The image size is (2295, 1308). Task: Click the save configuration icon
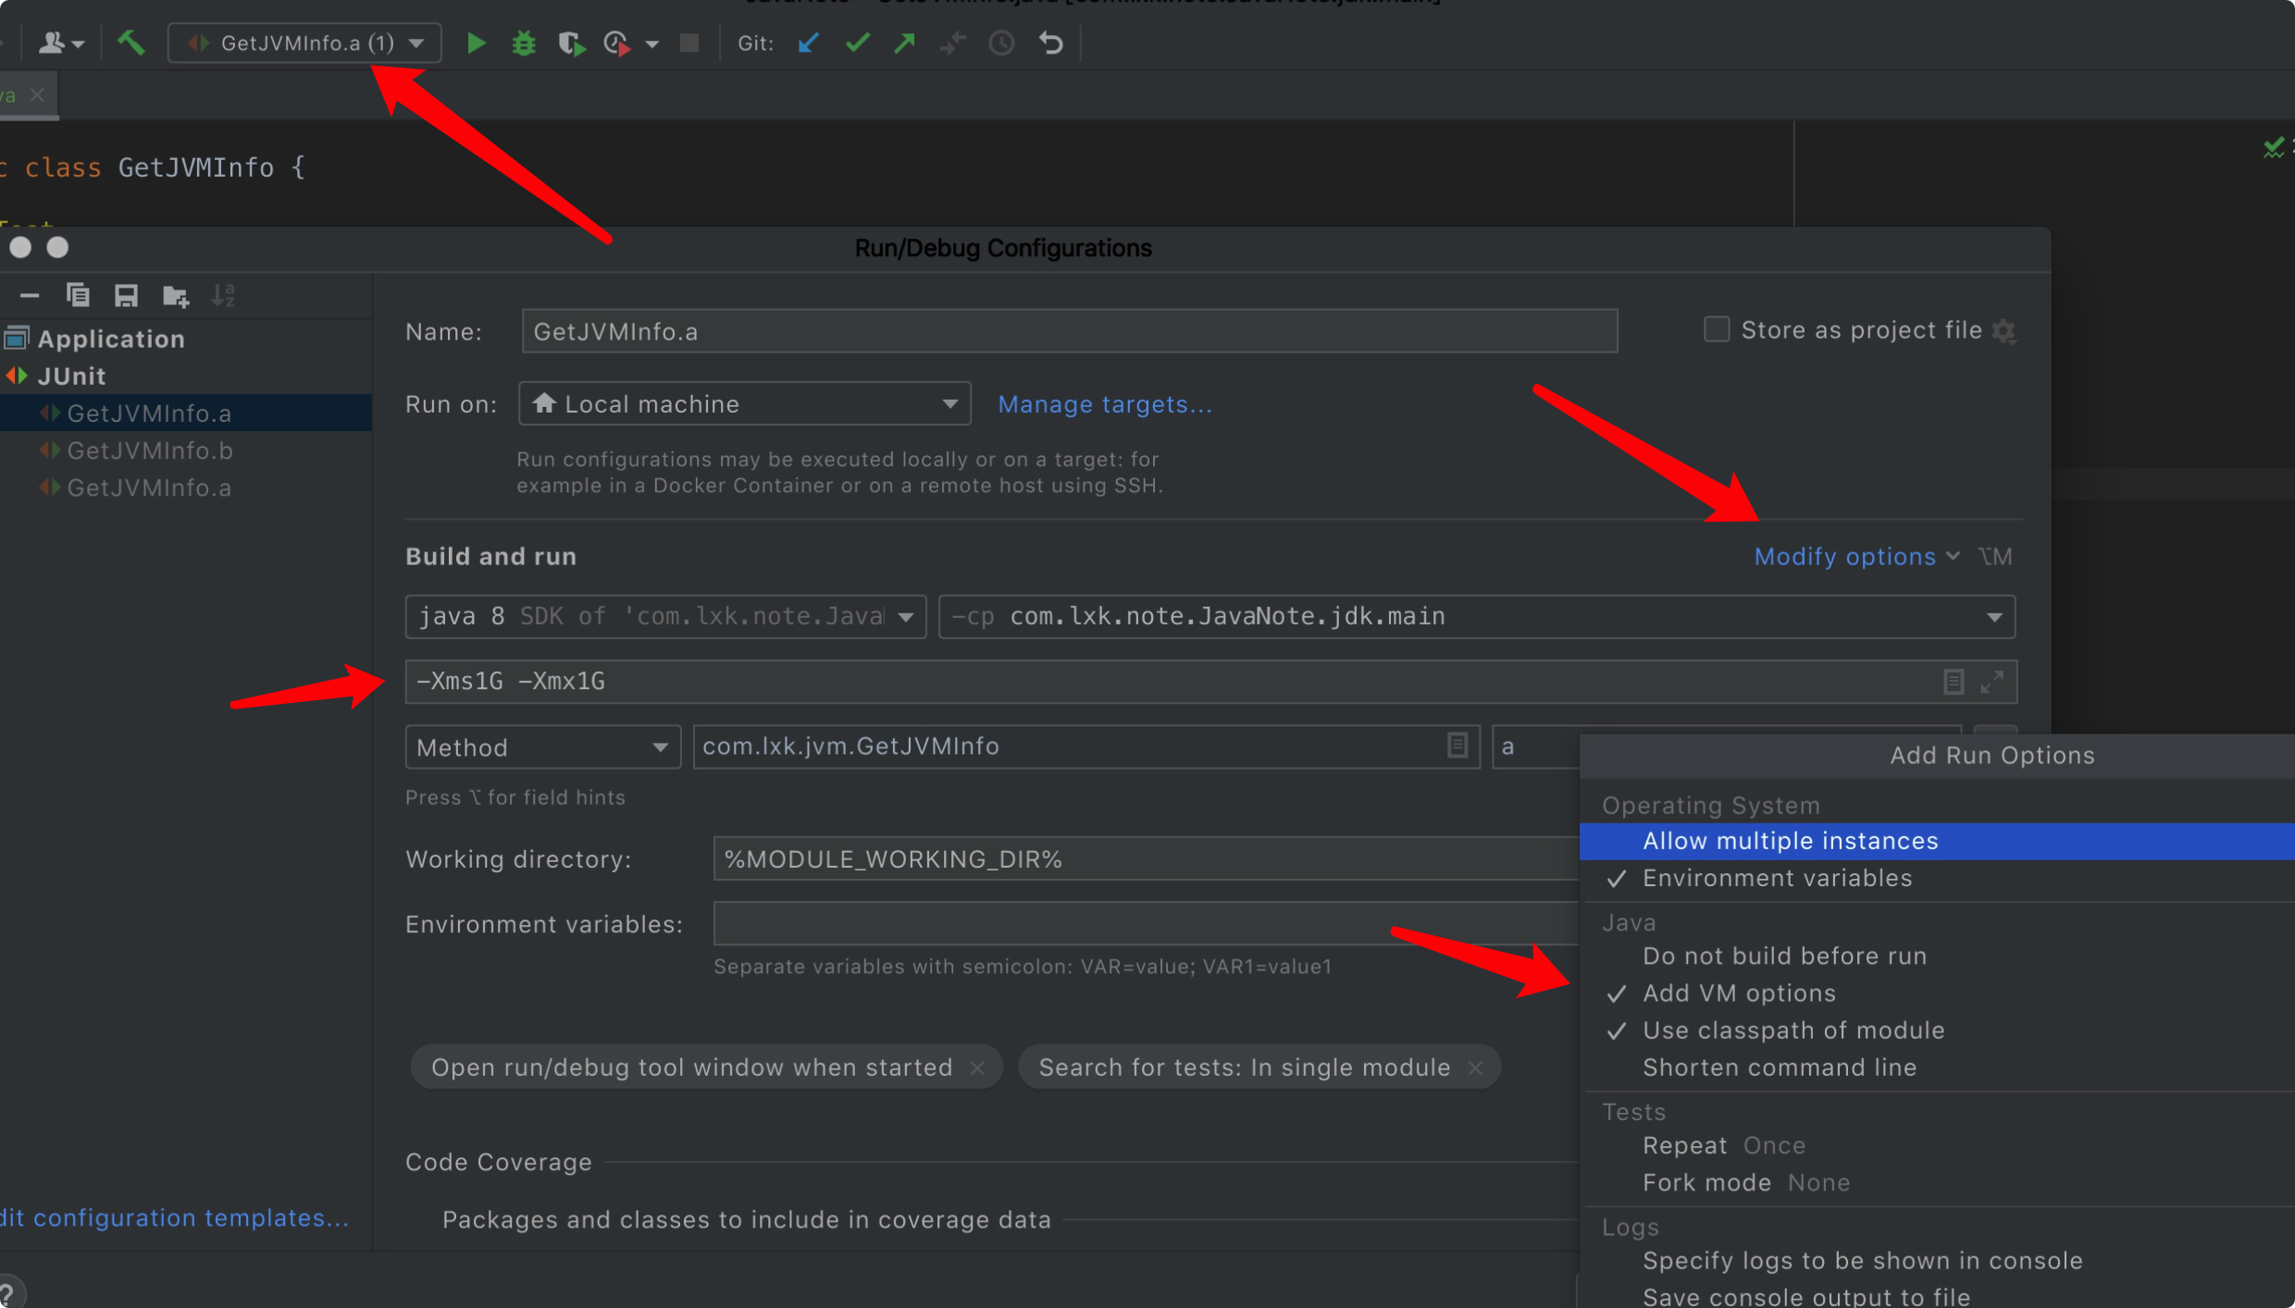tap(126, 295)
